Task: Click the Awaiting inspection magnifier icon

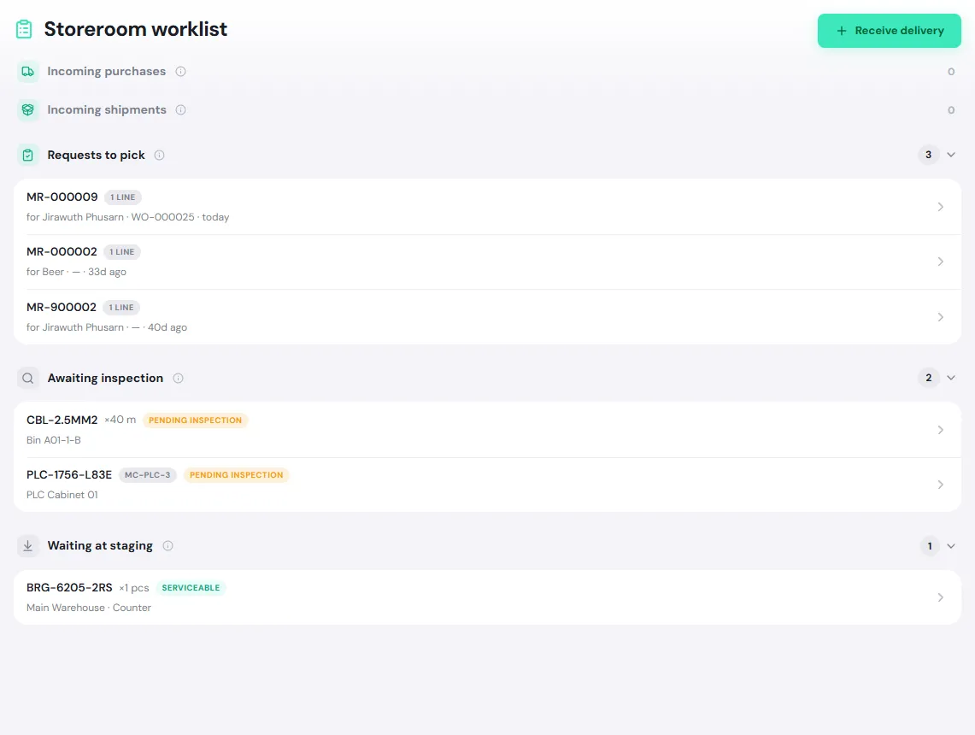Action: tap(28, 378)
